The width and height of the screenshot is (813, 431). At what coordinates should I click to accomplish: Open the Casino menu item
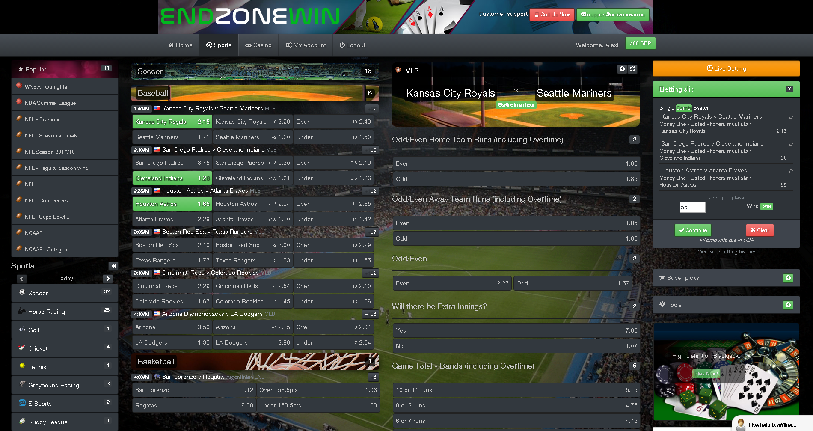click(x=258, y=45)
